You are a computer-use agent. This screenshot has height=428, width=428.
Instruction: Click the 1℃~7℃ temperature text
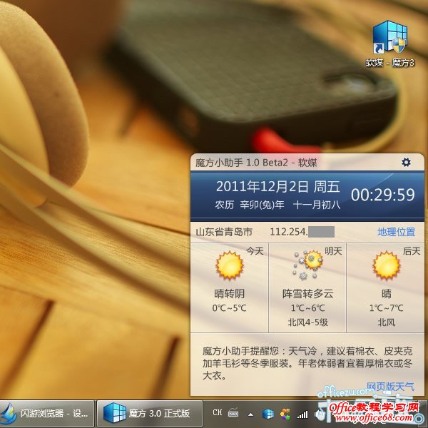(x=386, y=308)
